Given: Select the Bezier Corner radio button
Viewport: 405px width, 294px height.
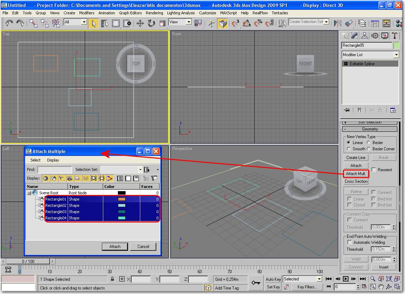Looking at the screenshot, I should tap(369, 149).
